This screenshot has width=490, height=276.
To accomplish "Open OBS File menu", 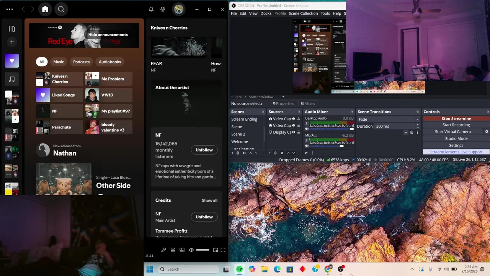I will (234, 13).
